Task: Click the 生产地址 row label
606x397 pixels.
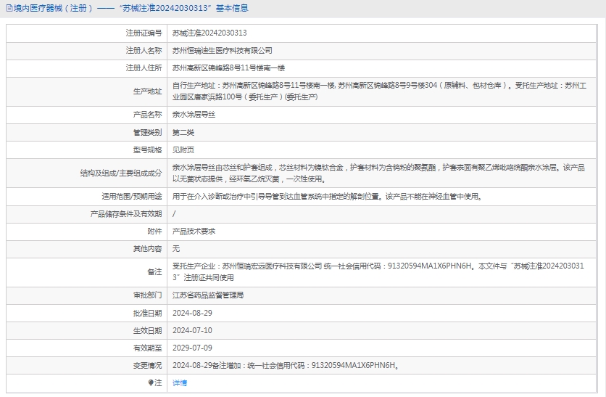Action: pyautogui.click(x=147, y=91)
